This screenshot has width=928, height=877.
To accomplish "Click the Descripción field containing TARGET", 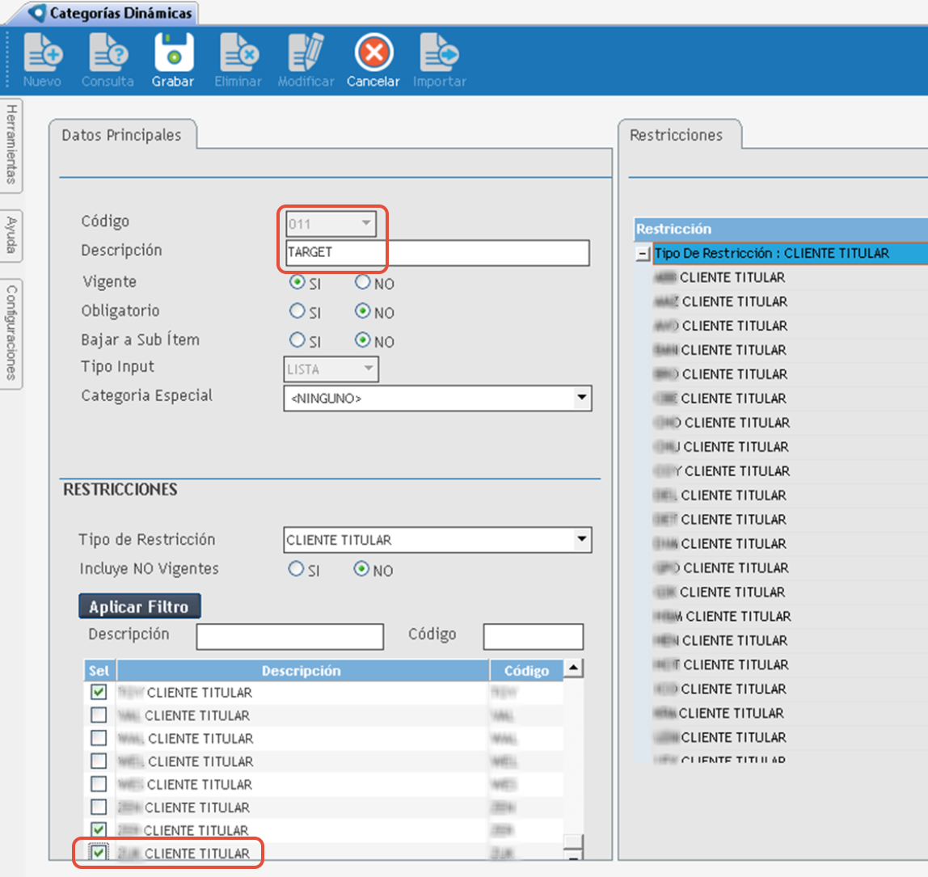I will 437,253.
